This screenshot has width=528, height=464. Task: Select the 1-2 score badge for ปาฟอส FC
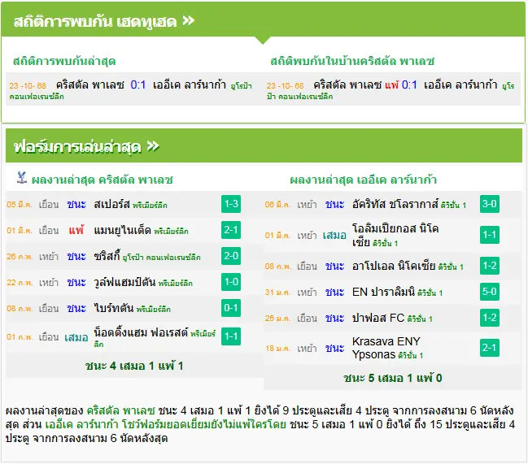tap(489, 318)
